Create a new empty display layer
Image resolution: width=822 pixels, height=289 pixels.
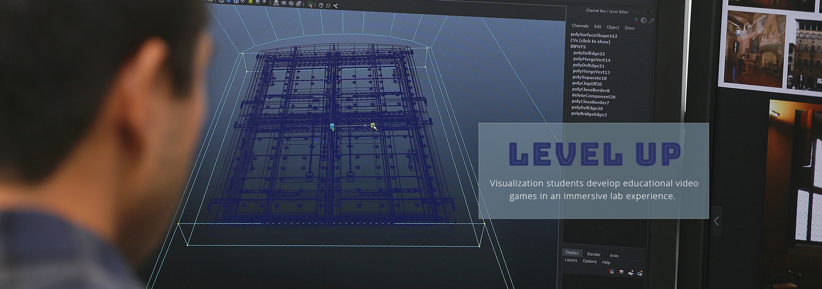(631, 272)
